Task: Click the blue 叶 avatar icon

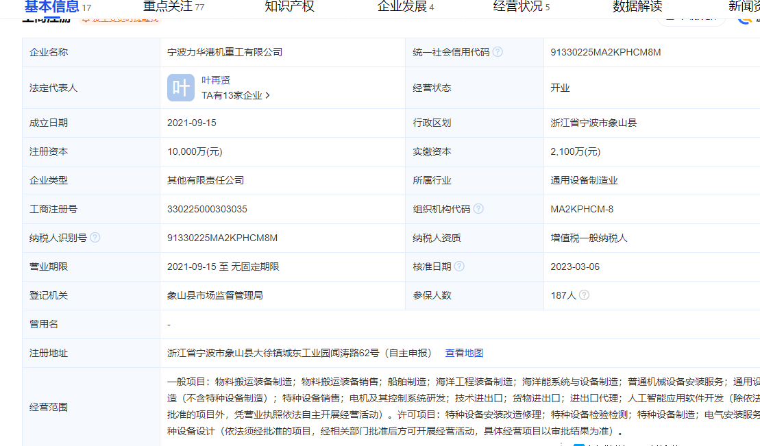Action: [x=181, y=88]
